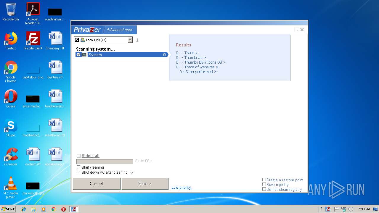
Task: Open Acrobat Reader DC shortcut
Action: 33,14
